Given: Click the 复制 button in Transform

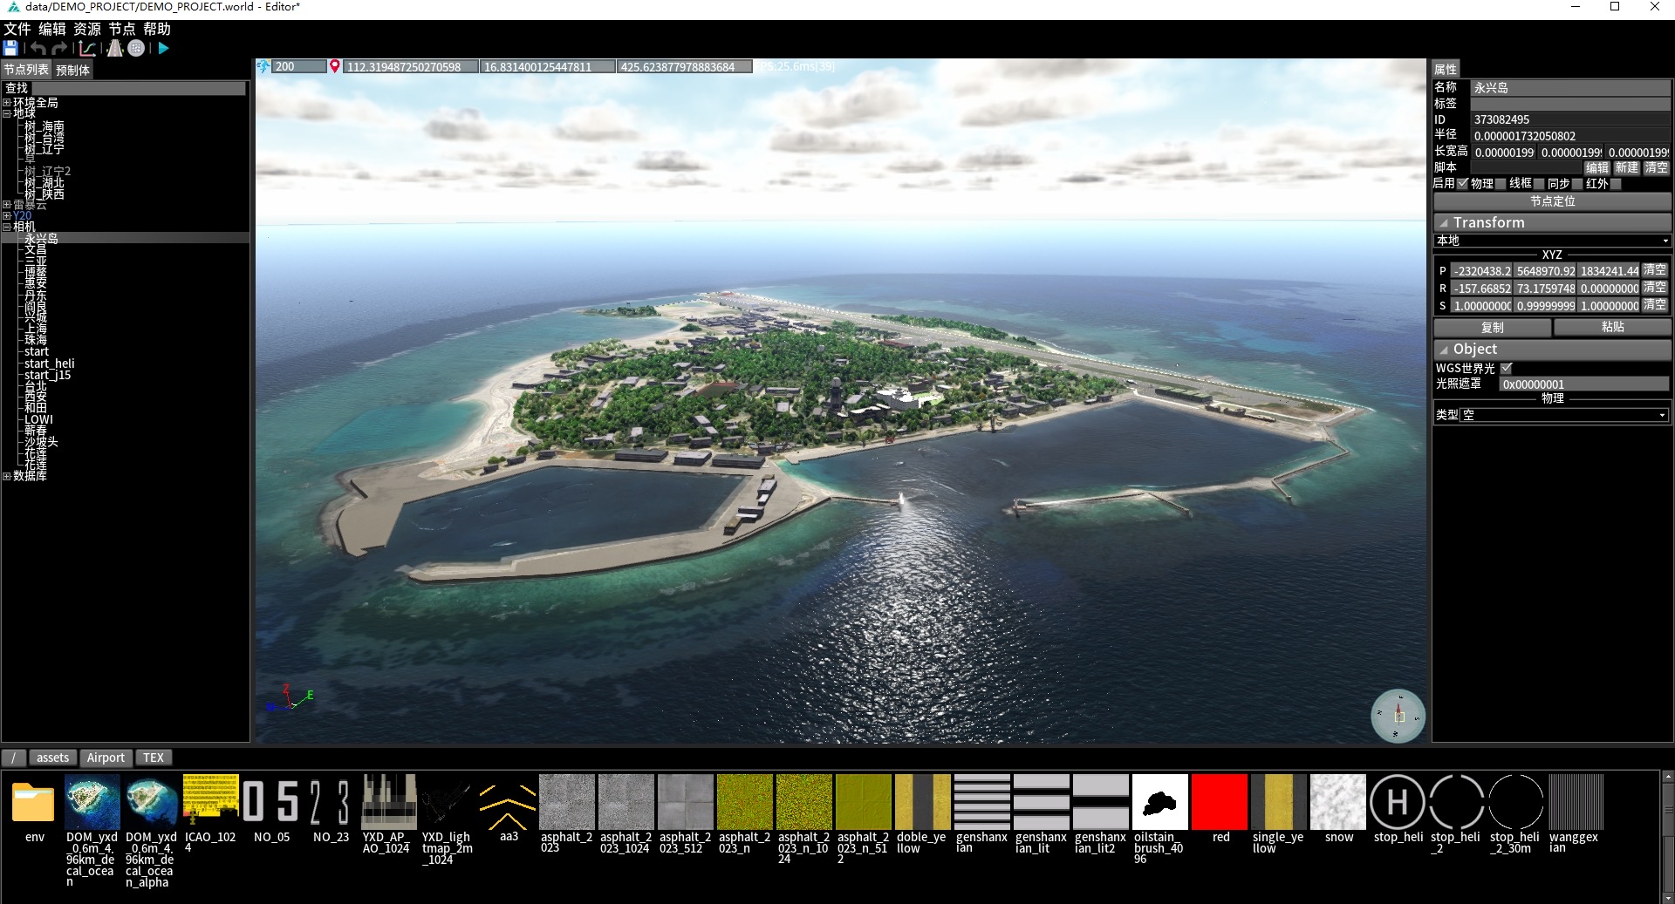Looking at the screenshot, I should 1492,327.
